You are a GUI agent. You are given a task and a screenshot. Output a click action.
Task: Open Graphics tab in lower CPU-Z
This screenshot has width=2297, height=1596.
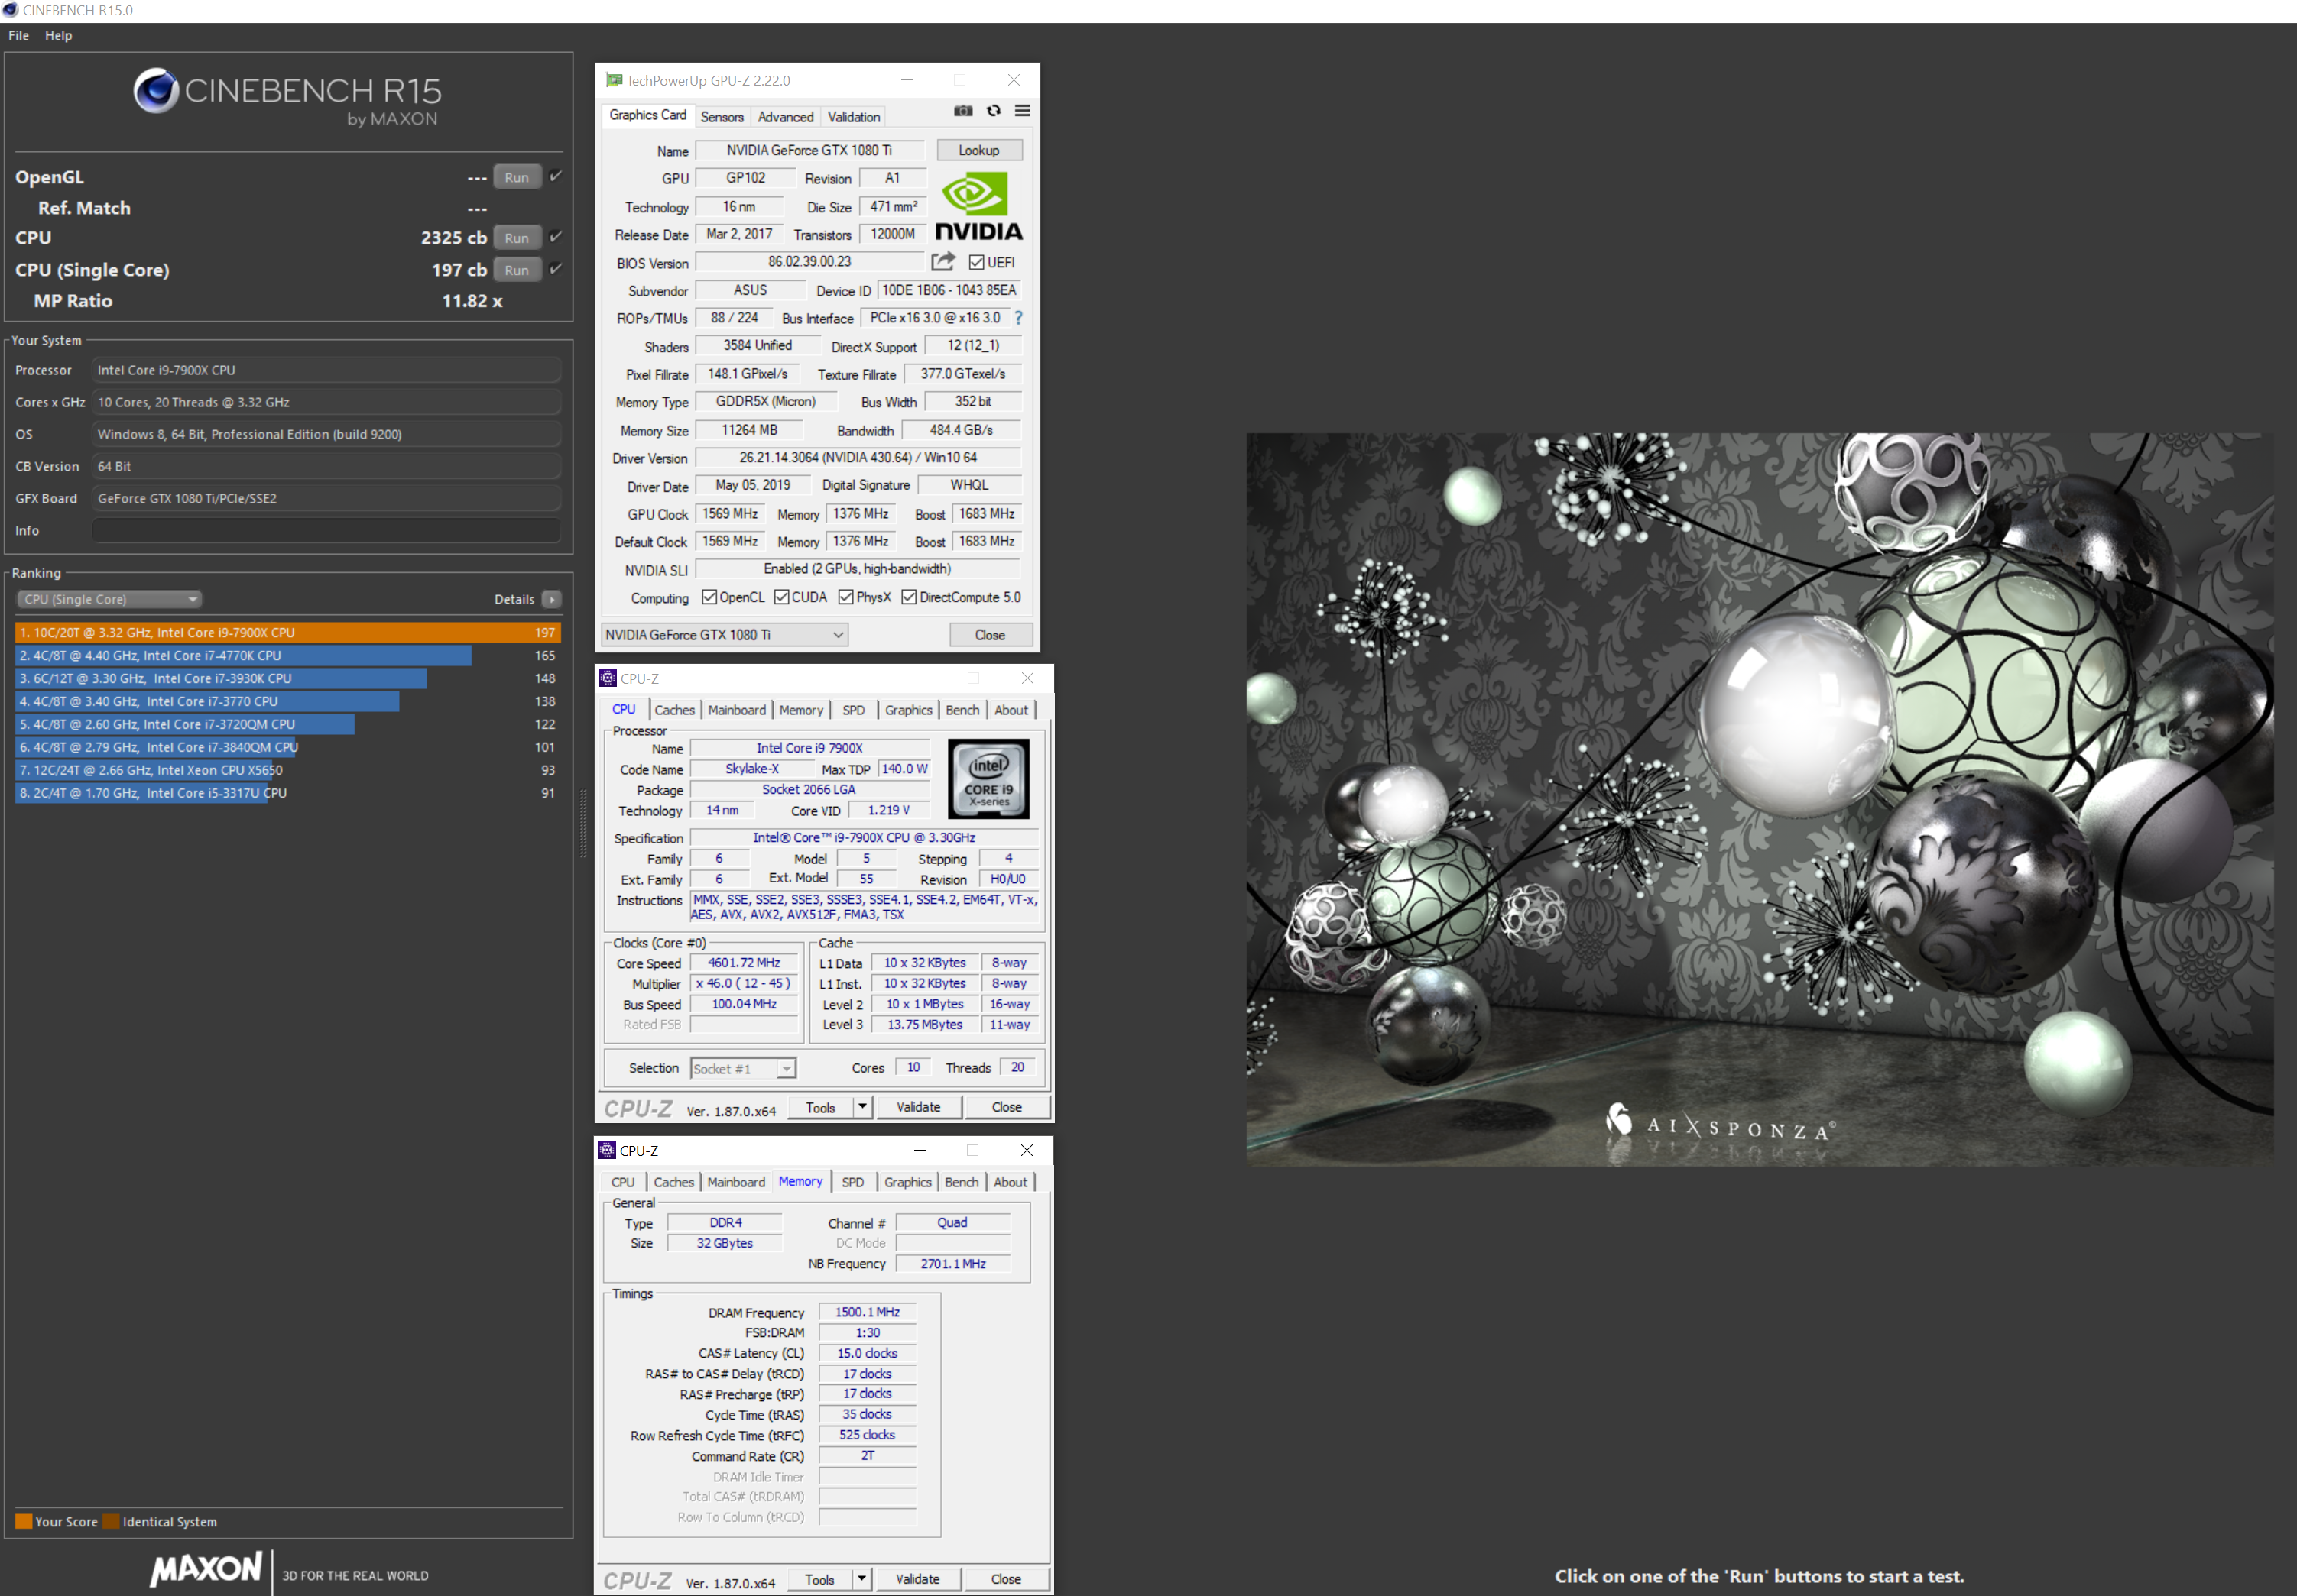coord(907,1182)
